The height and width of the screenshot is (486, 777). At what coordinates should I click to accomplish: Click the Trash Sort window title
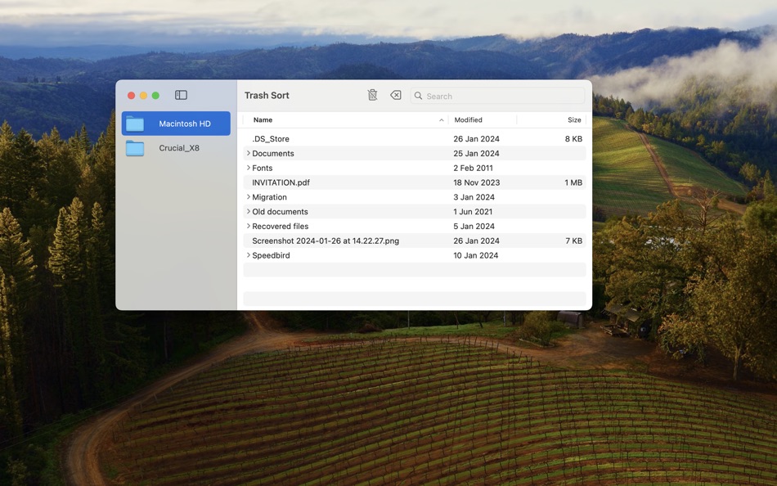coord(267,95)
